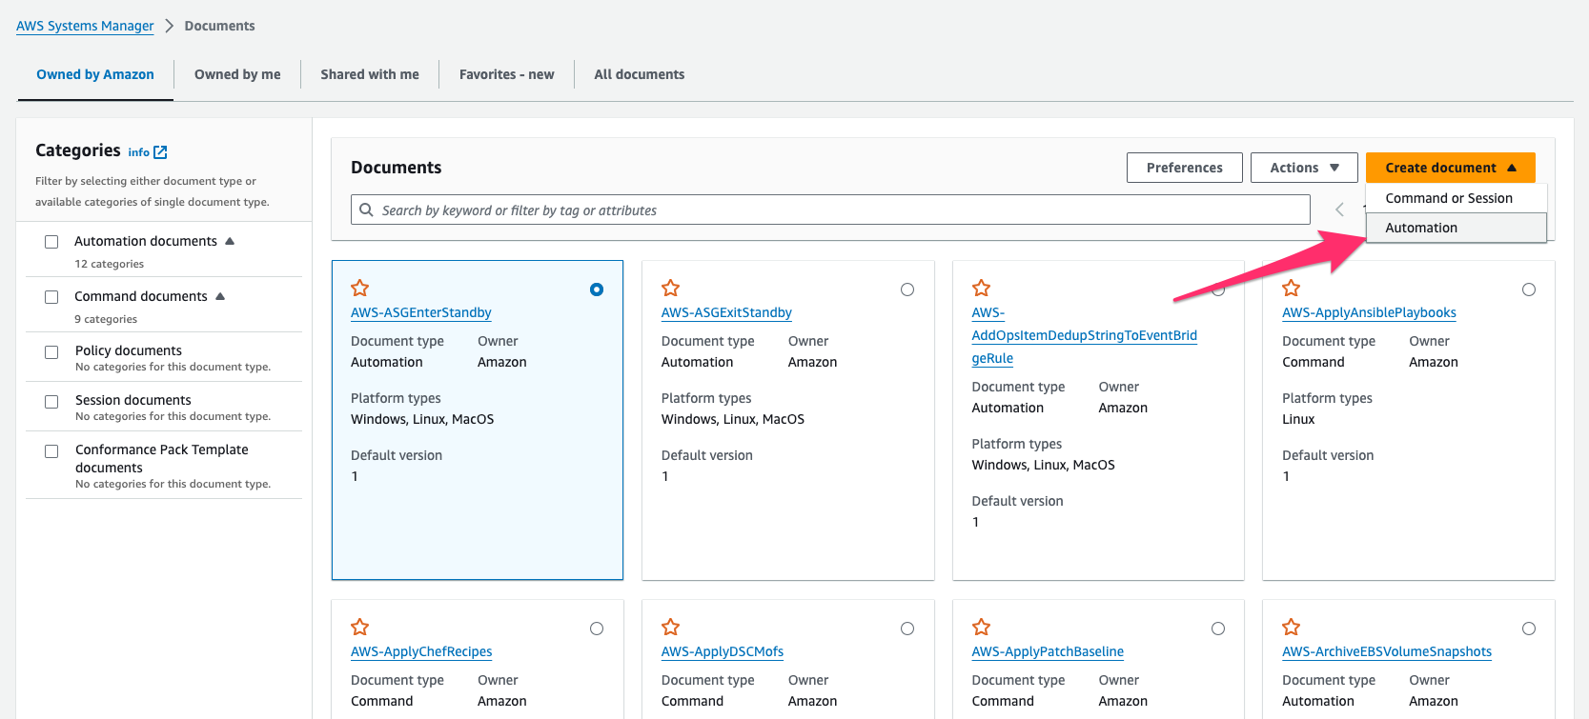This screenshot has width=1589, height=719.
Task: Switch to the Owned by me tab
Action: 237,74
